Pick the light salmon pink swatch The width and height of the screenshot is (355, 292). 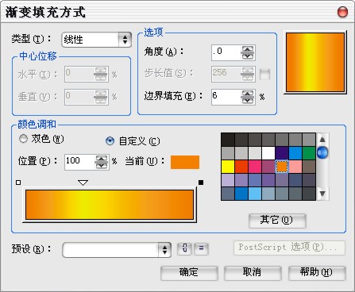tap(295, 167)
